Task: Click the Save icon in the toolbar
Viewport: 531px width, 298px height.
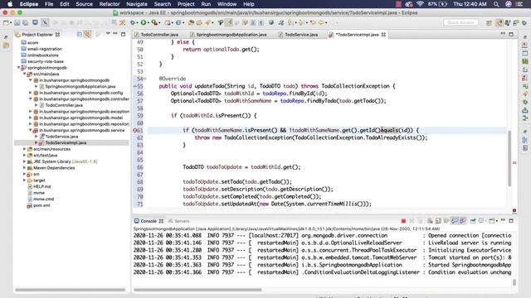Action: 17,22
